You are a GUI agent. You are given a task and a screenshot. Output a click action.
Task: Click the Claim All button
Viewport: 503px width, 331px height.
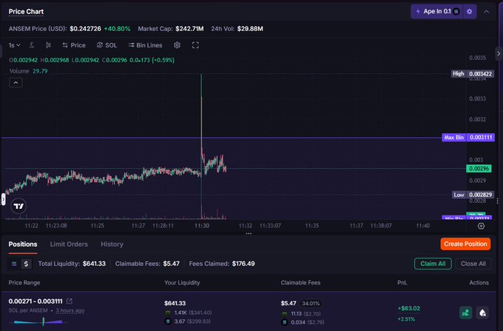[x=433, y=264]
